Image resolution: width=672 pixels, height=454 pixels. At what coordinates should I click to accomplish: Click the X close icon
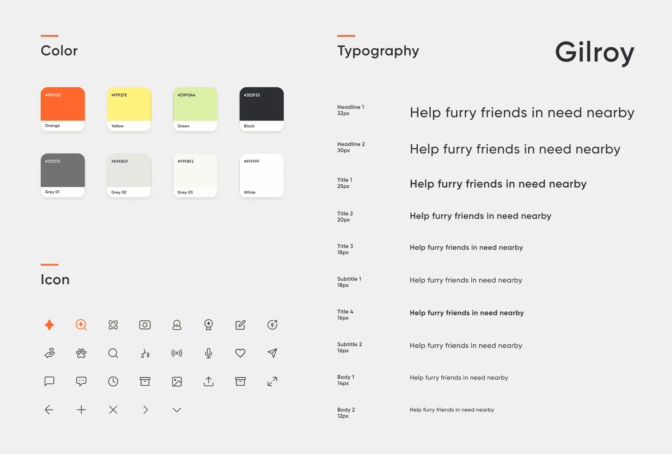113,410
